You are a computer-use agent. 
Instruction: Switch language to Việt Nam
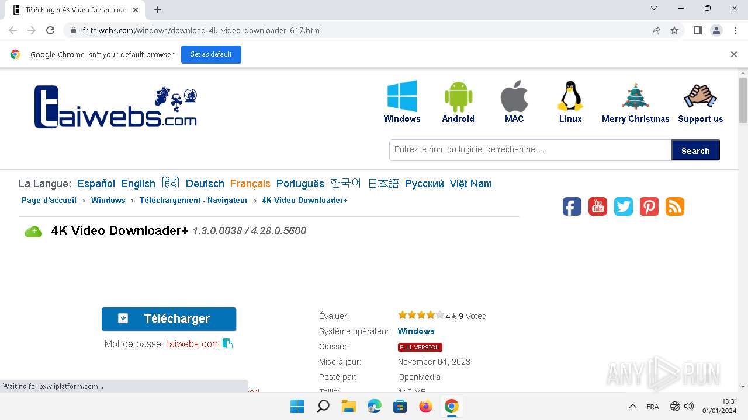coord(471,184)
